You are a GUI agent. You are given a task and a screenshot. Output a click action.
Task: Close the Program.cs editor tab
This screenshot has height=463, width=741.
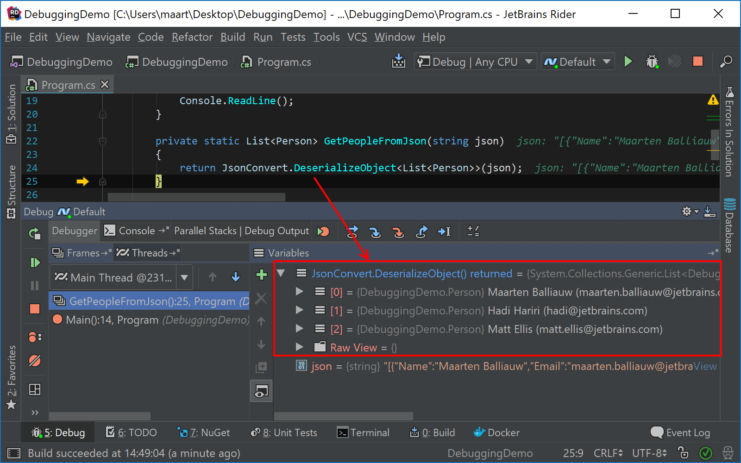pos(105,84)
